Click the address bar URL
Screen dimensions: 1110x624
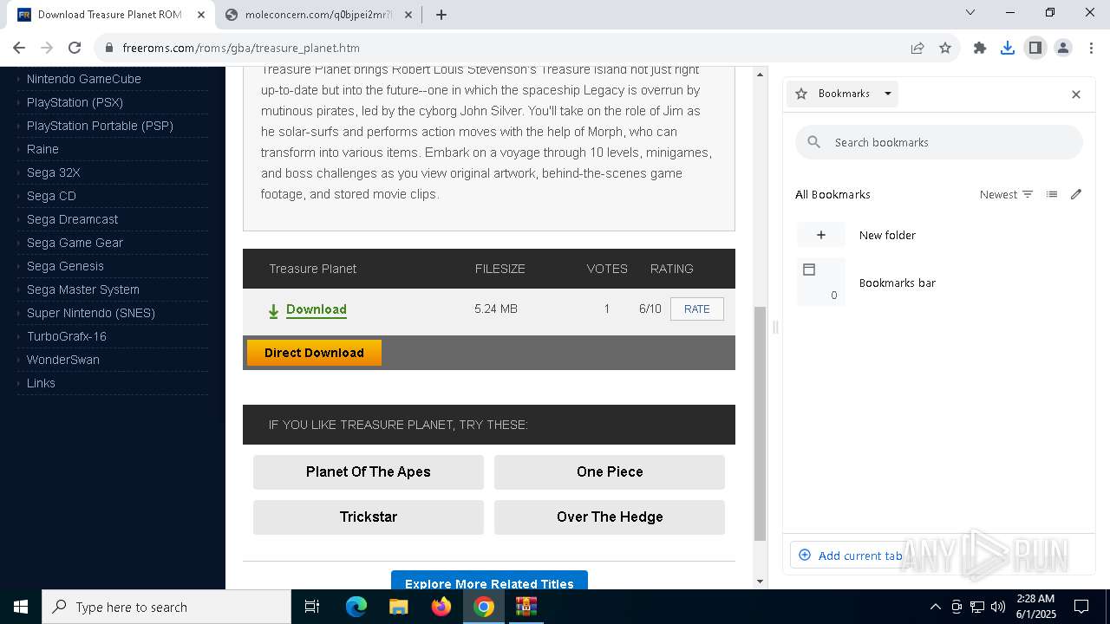(241, 48)
